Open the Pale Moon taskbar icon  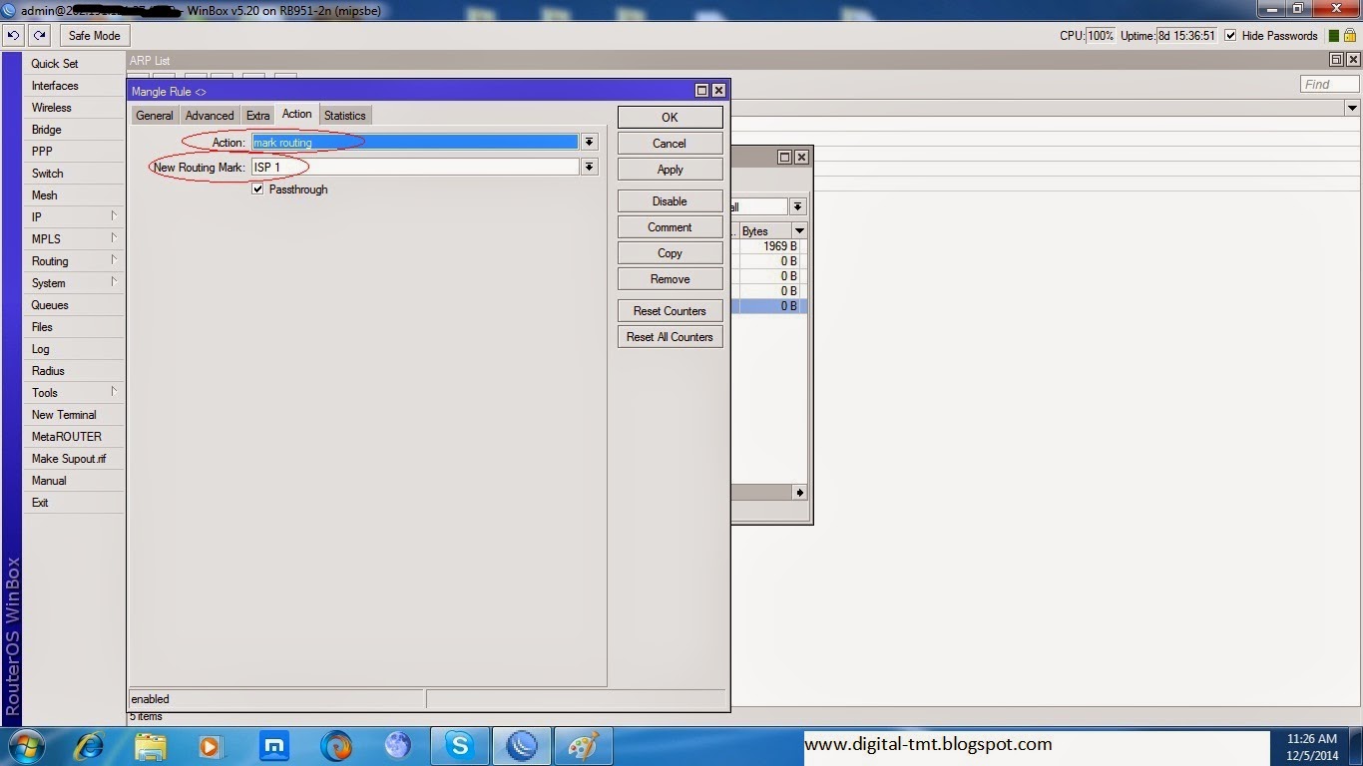pyautogui.click(x=398, y=746)
